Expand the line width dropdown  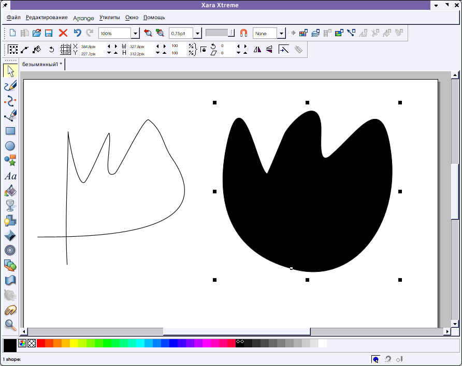coord(197,34)
